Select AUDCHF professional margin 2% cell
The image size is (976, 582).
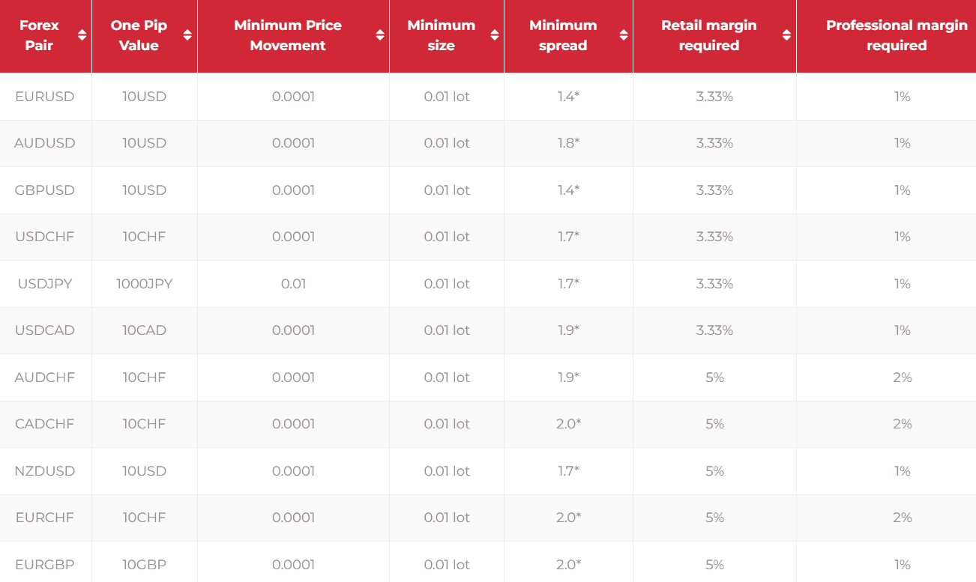(903, 378)
